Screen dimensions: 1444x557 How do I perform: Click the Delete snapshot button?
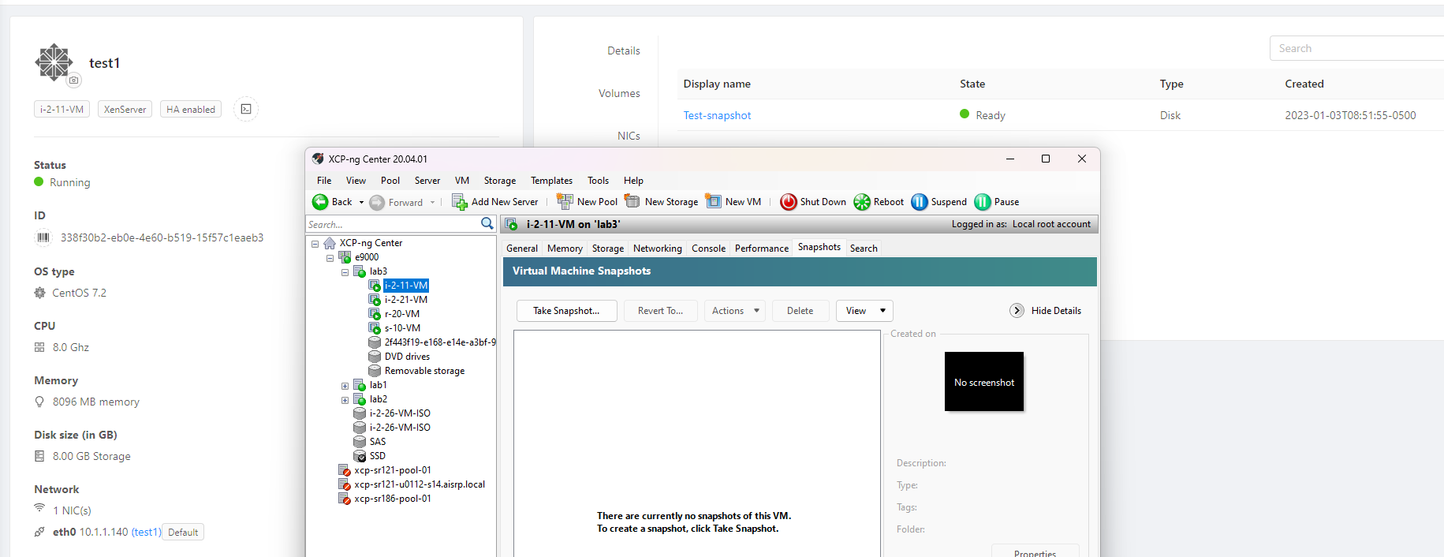[800, 311]
